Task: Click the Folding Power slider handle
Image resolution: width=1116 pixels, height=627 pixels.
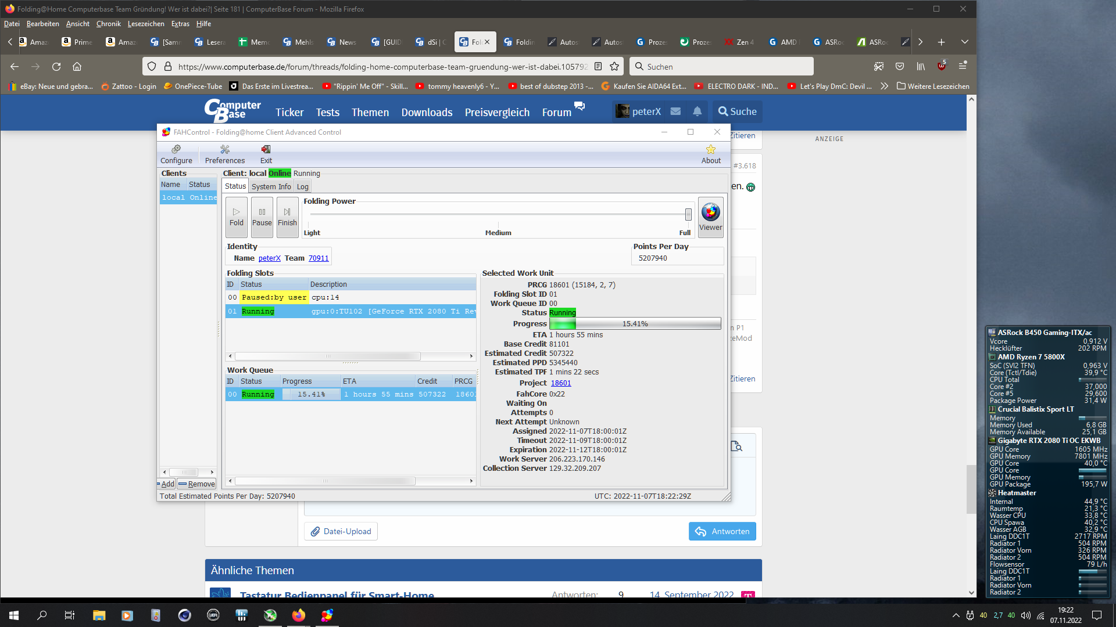Action: [x=688, y=214]
